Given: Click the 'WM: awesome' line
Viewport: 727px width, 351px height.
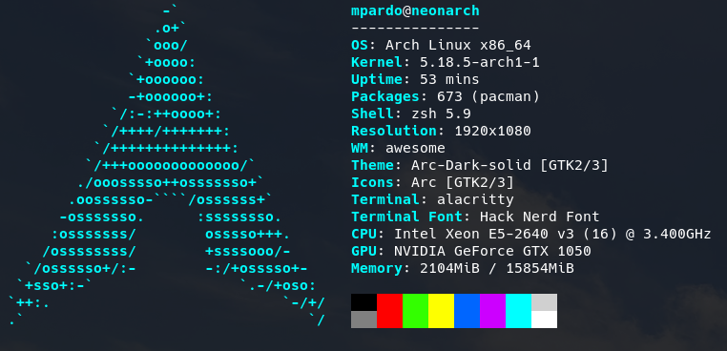Looking at the screenshot, I should [x=398, y=149].
